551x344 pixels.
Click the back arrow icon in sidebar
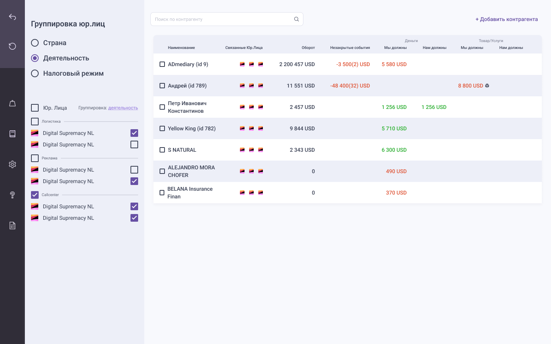pos(12,17)
